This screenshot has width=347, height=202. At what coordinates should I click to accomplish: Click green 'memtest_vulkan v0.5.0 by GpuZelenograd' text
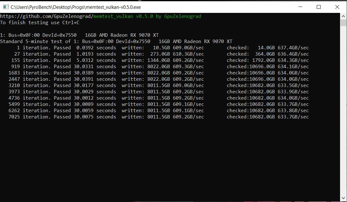click(x=147, y=16)
